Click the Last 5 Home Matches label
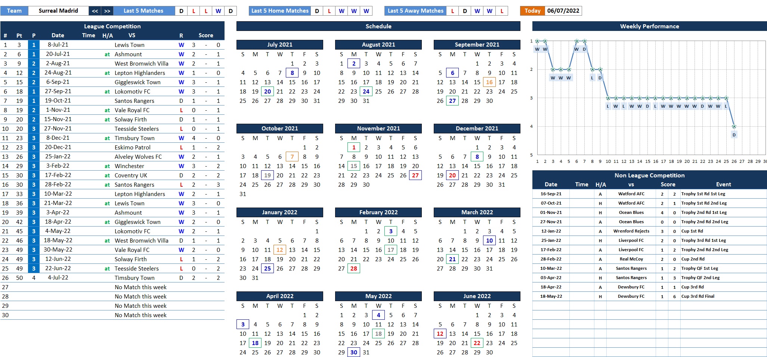This screenshot has width=767, height=357. pyautogui.click(x=280, y=11)
